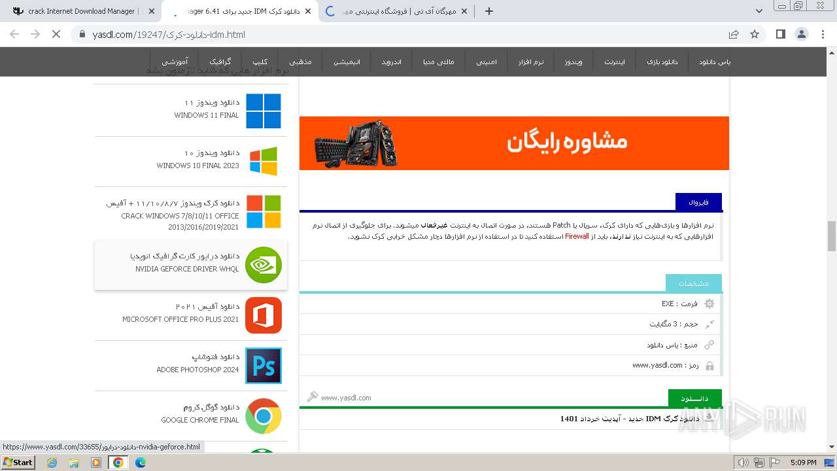This screenshot has width=837, height=471.
Task: Click the IDM crack download link text
Action: point(630,419)
